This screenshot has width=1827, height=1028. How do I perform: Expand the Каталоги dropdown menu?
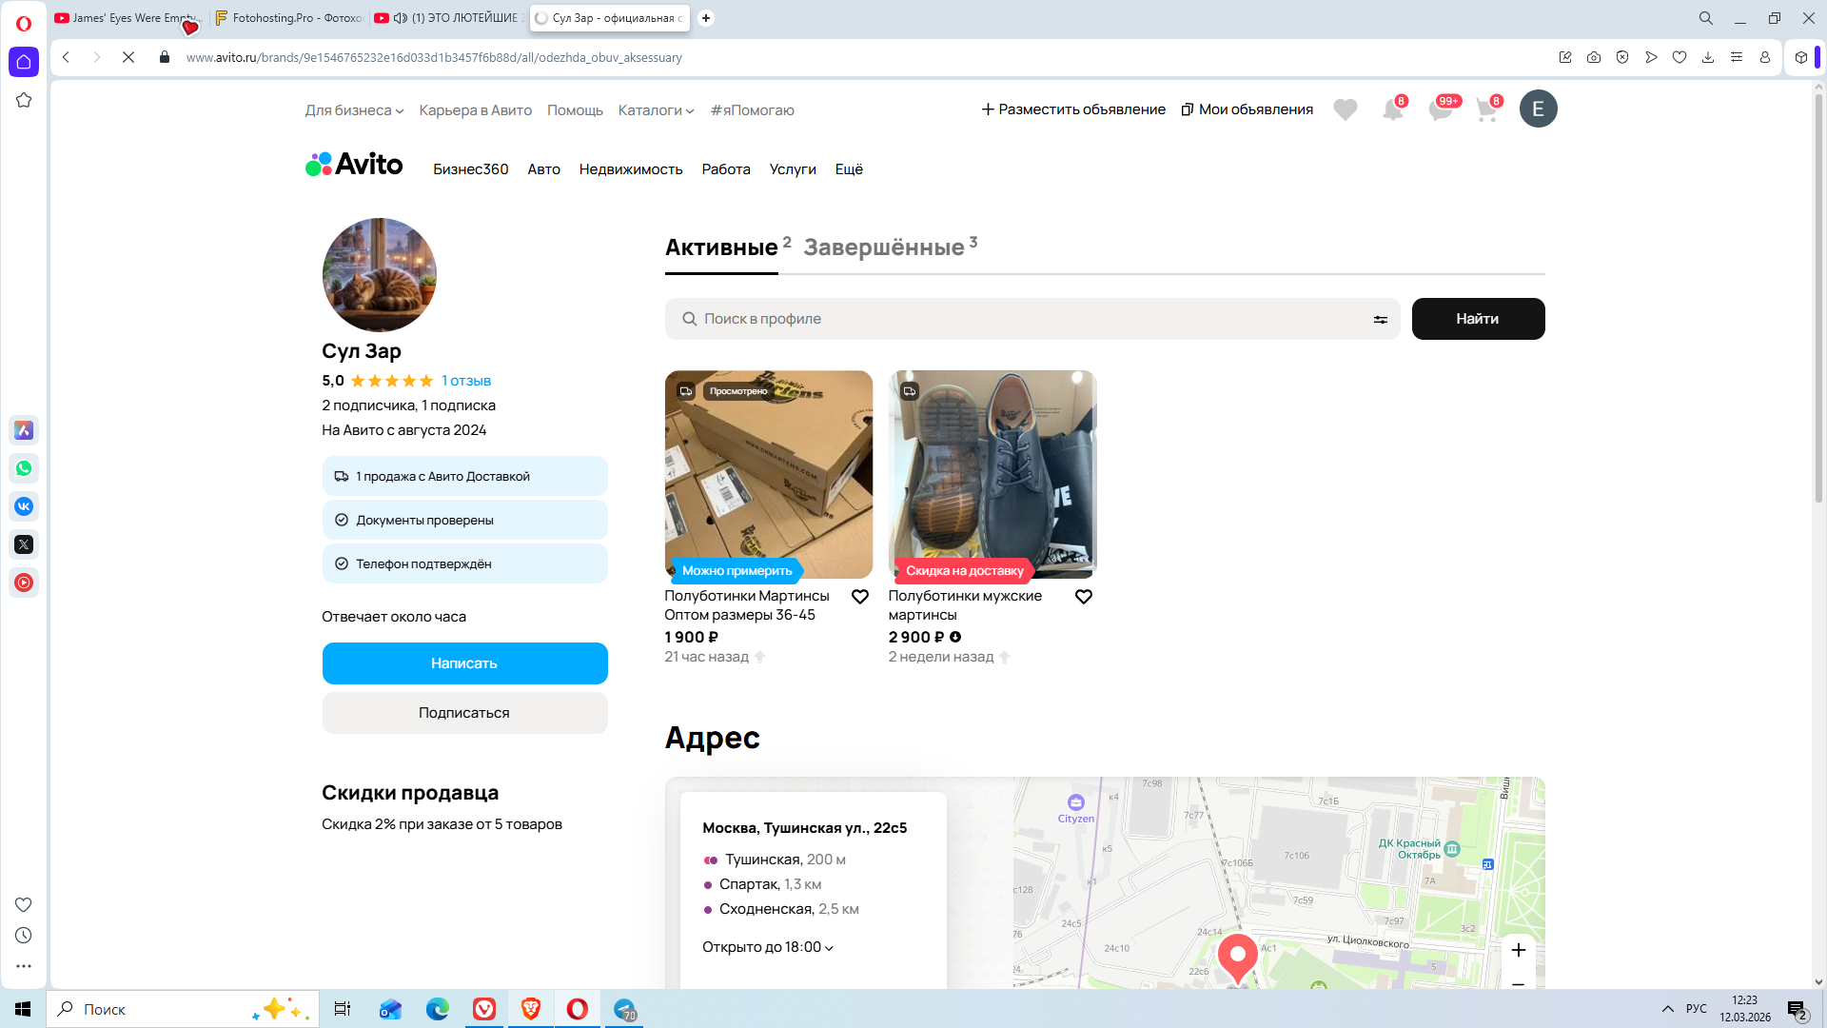656,110
